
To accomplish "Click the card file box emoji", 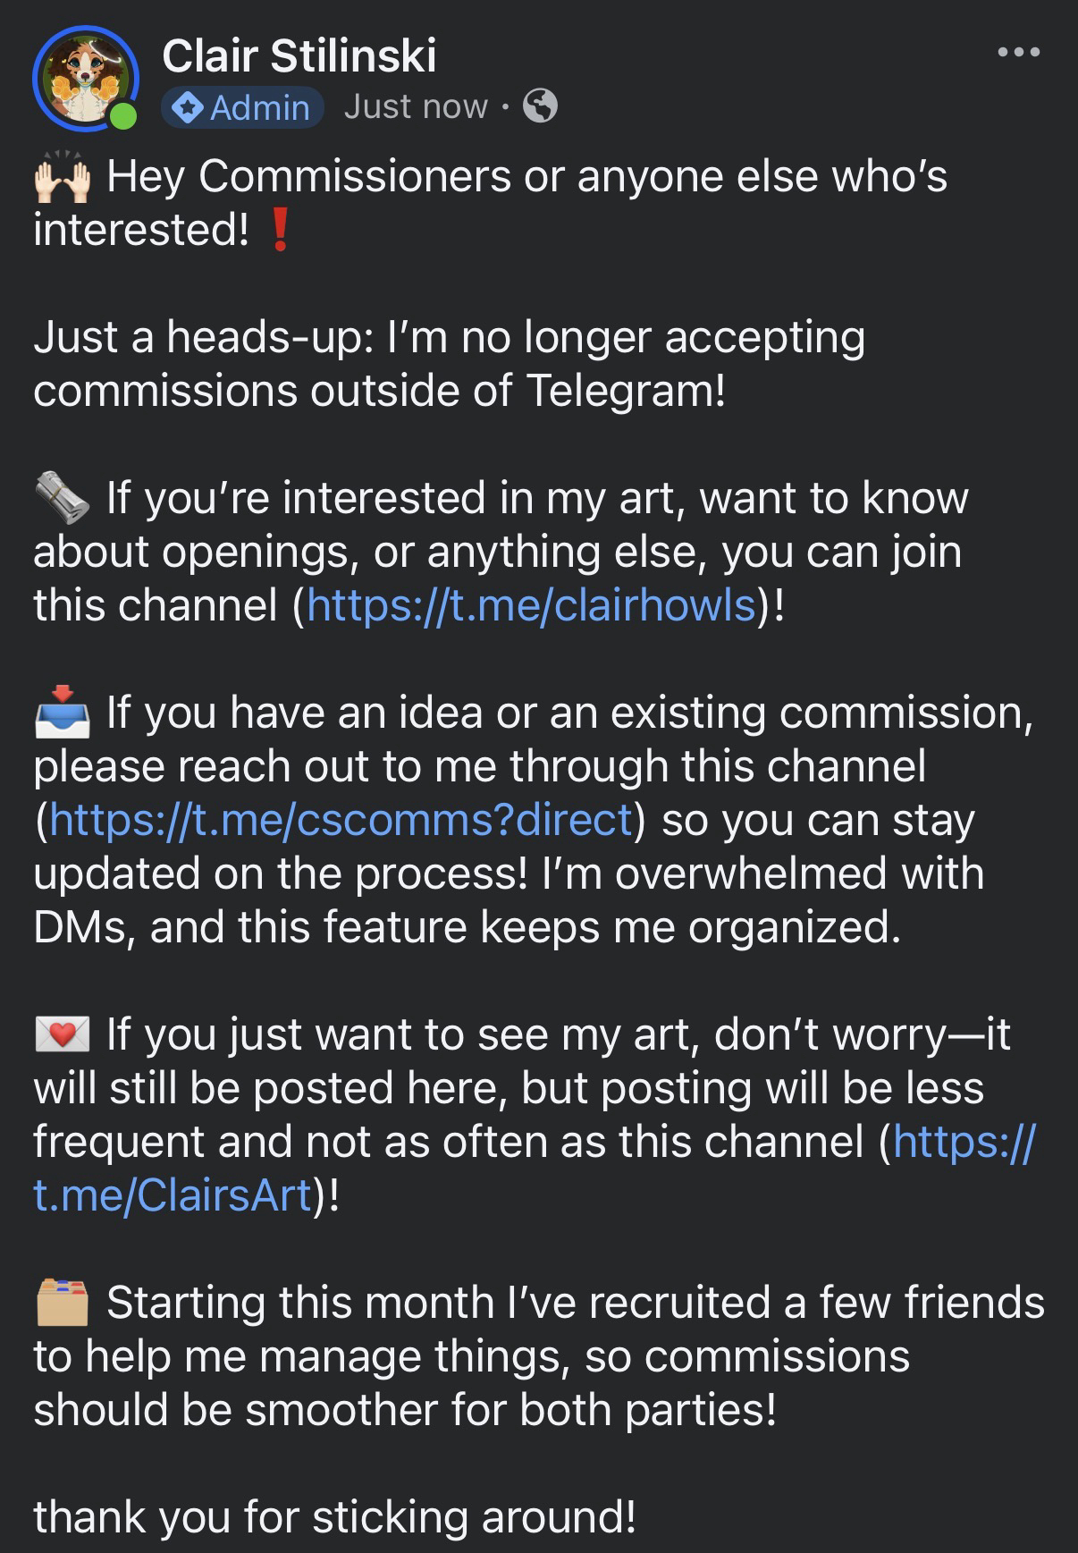I will (62, 1304).
